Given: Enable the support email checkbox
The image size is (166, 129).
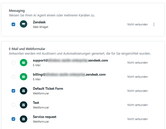Looking at the screenshot, I should pos(13,63).
